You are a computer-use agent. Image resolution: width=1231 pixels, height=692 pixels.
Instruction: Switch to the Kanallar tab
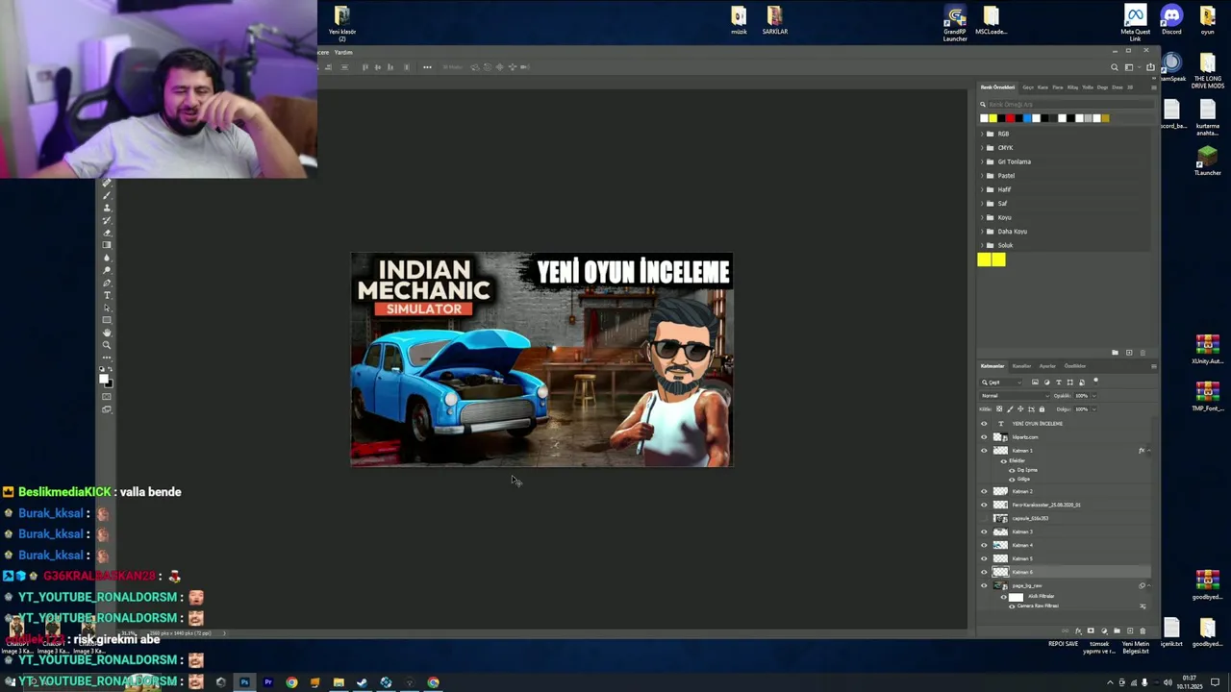(x=1021, y=366)
